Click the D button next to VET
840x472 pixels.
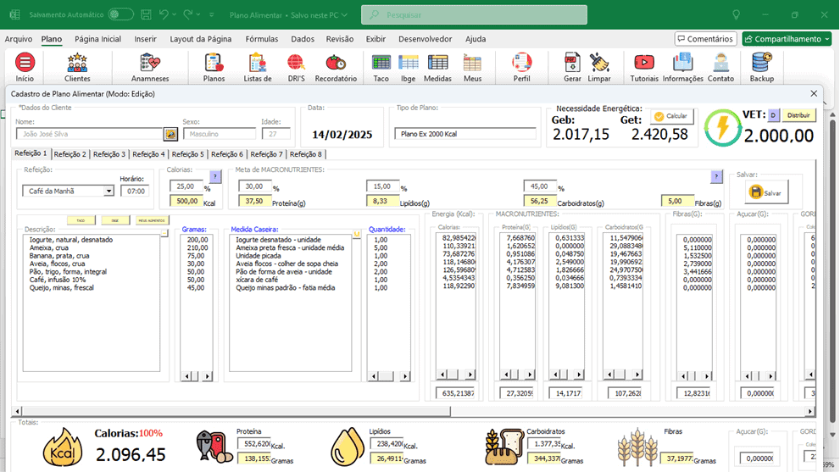773,115
